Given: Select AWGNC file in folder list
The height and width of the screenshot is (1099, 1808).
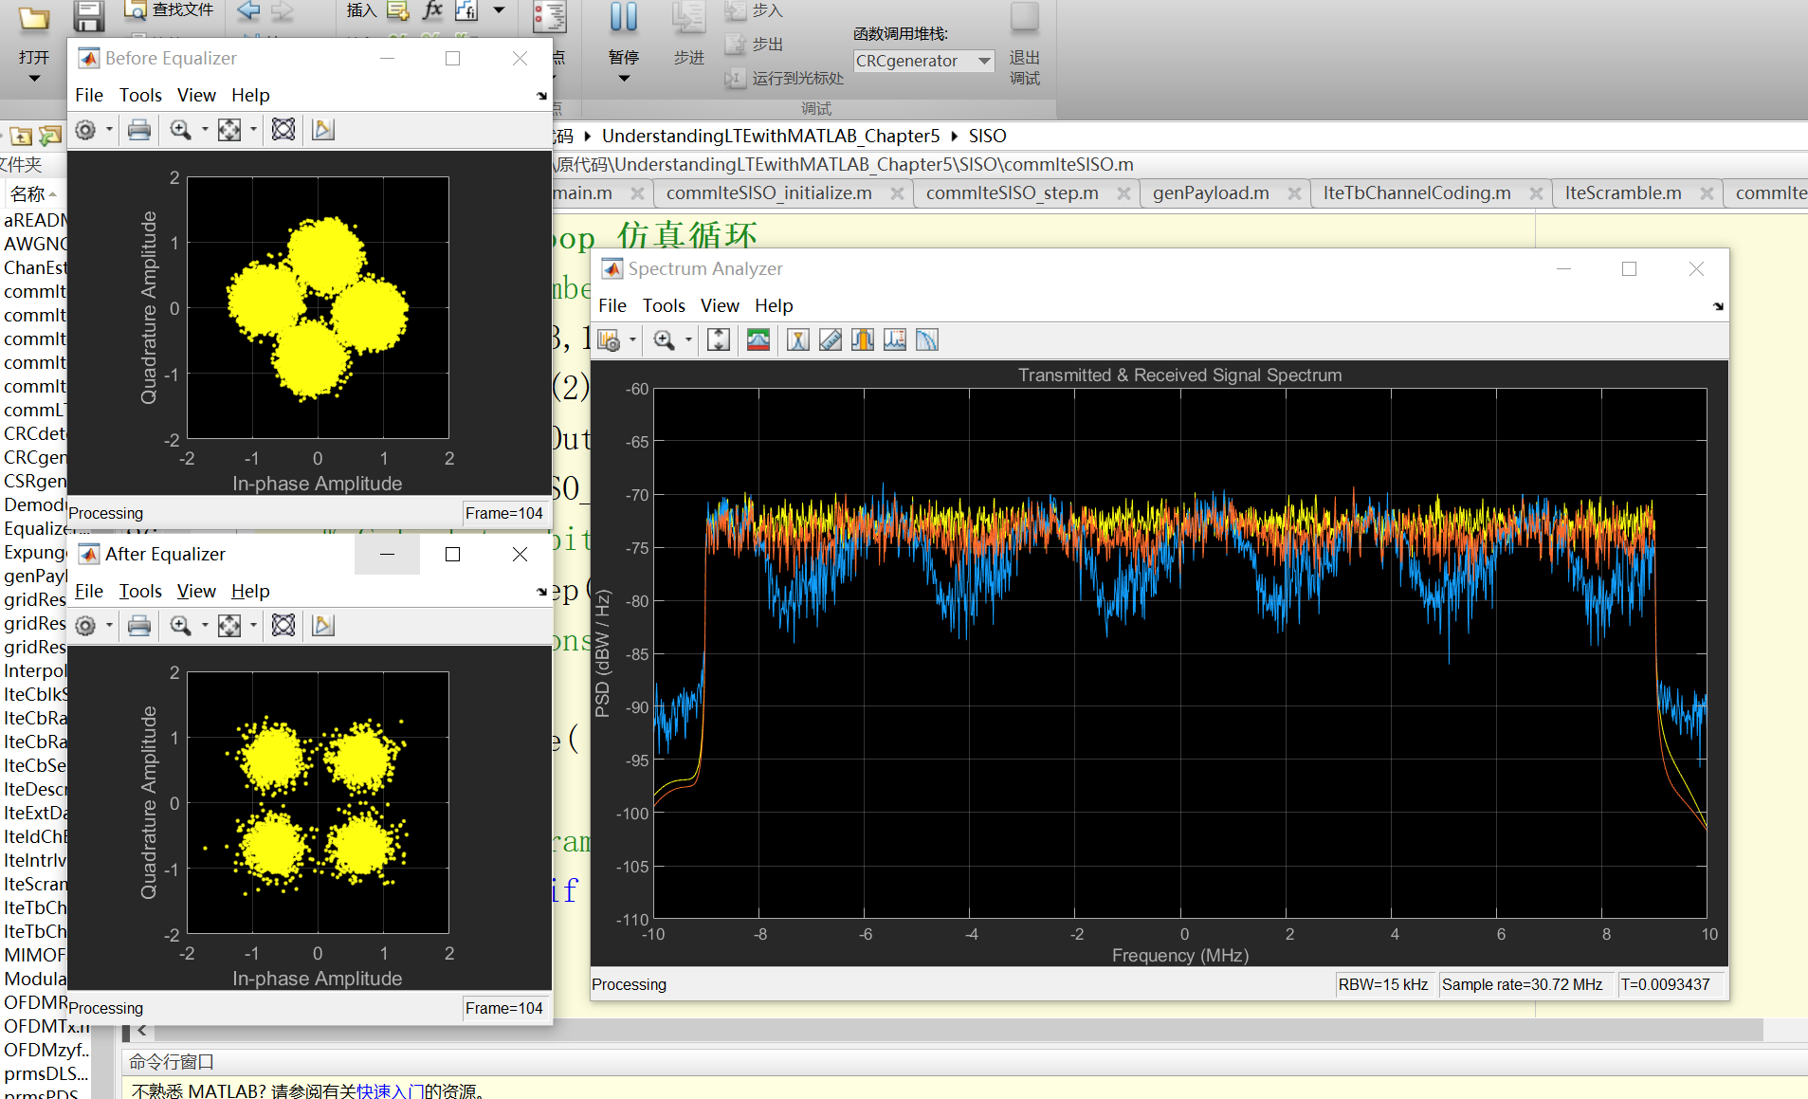Looking at the screenshot, I should click(x=35, y=244).
